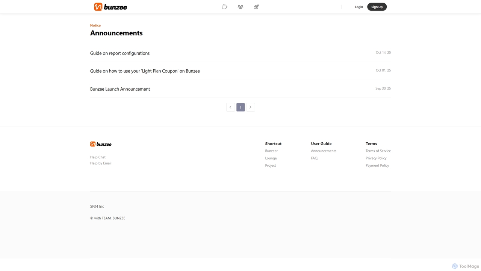Screen dimensions: 481x271
Task: Open Payment Policy link
Action: [x=377, y=165]
